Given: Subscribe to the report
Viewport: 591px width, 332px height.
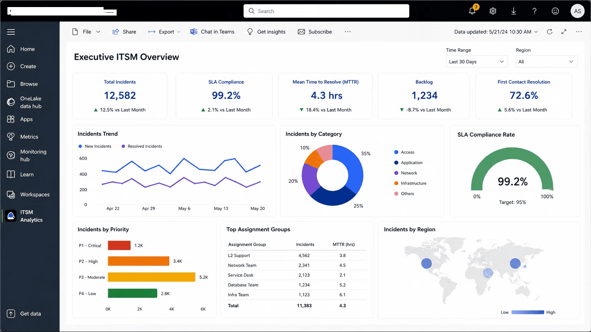Looking at the screenshot, I should [x=315, y=32].
